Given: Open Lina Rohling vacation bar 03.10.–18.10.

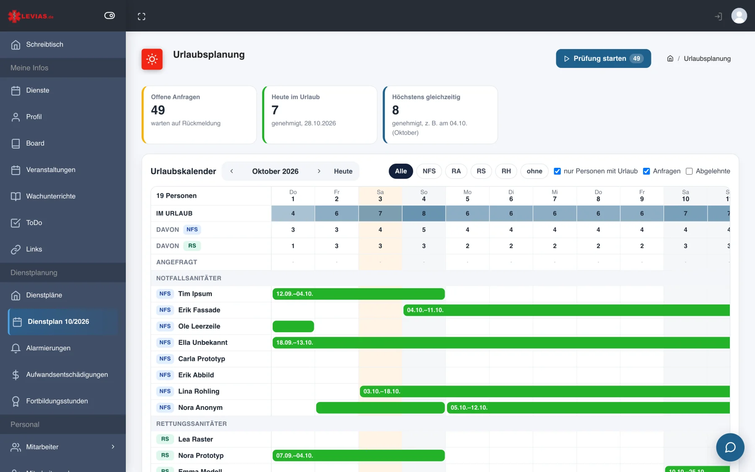Looking at the screenshot, I should point(544,391).
